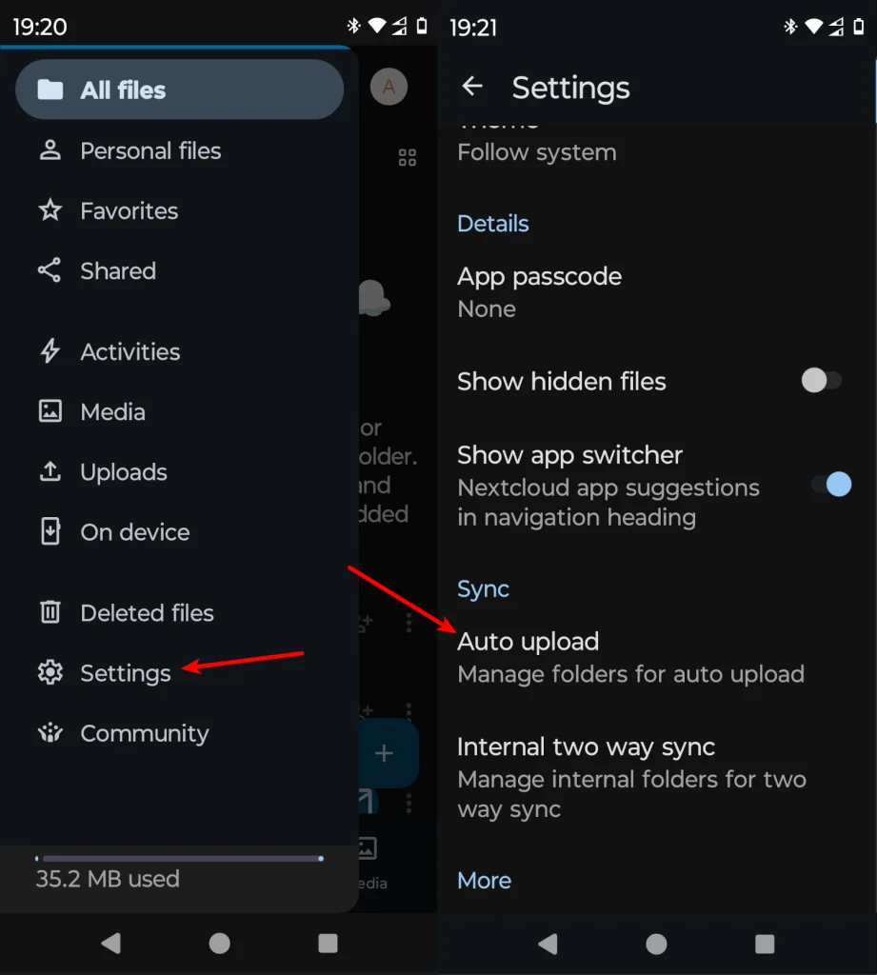Viewport: 877px width, 975px height.
Task: Click the Community icon in drawer
Action: pyautogui.click(x=50, y=733)
